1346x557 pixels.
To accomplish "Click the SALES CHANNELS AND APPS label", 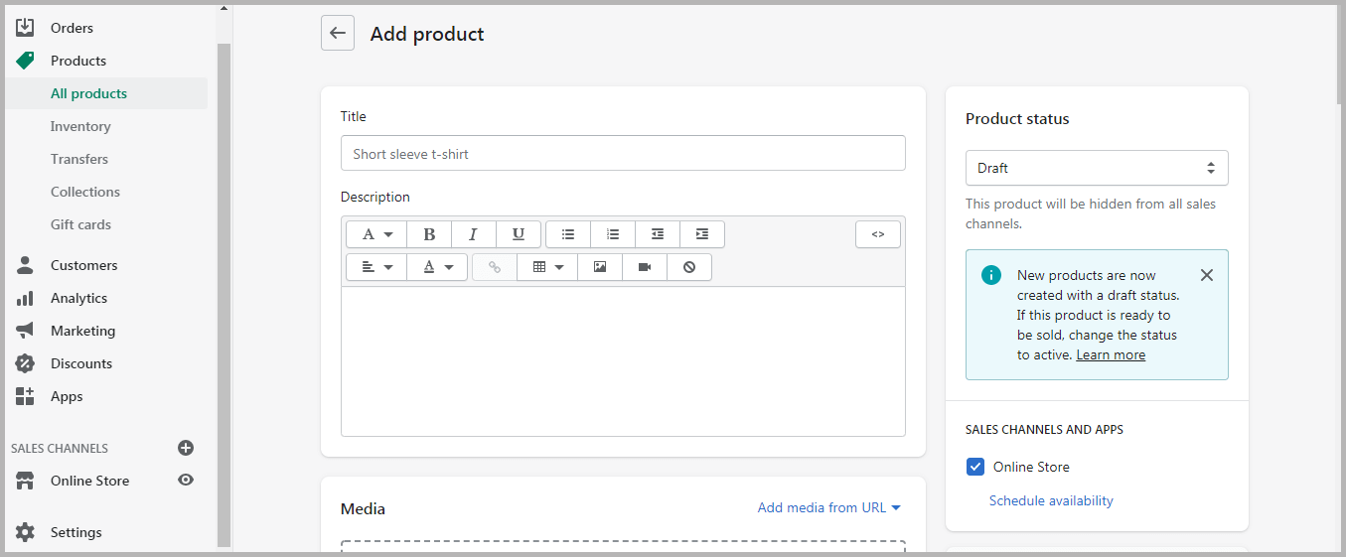I will 1044,430.
